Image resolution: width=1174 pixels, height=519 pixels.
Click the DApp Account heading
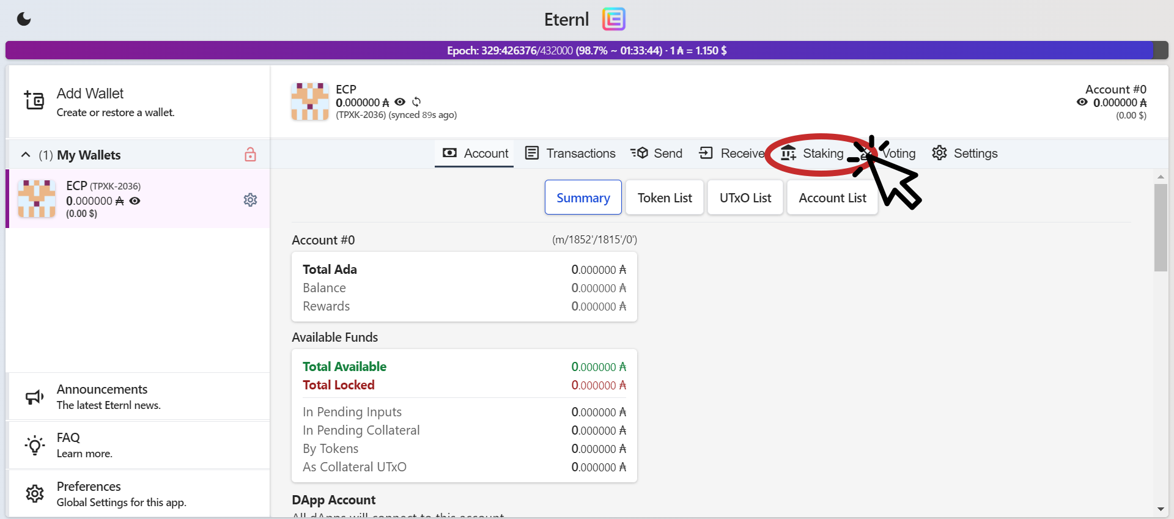point(333,500)
